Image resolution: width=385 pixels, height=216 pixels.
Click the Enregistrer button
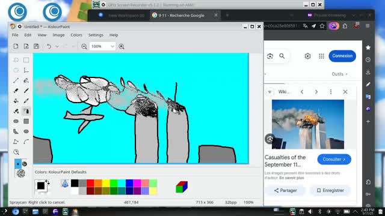click(330, 191)
